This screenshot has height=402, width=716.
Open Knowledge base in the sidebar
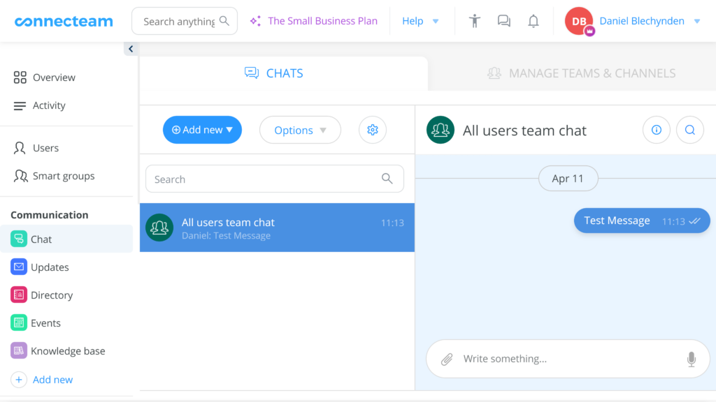tap(67, 351)
